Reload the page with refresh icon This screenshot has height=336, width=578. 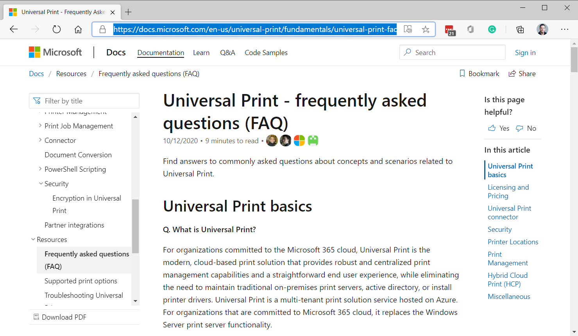57,29
